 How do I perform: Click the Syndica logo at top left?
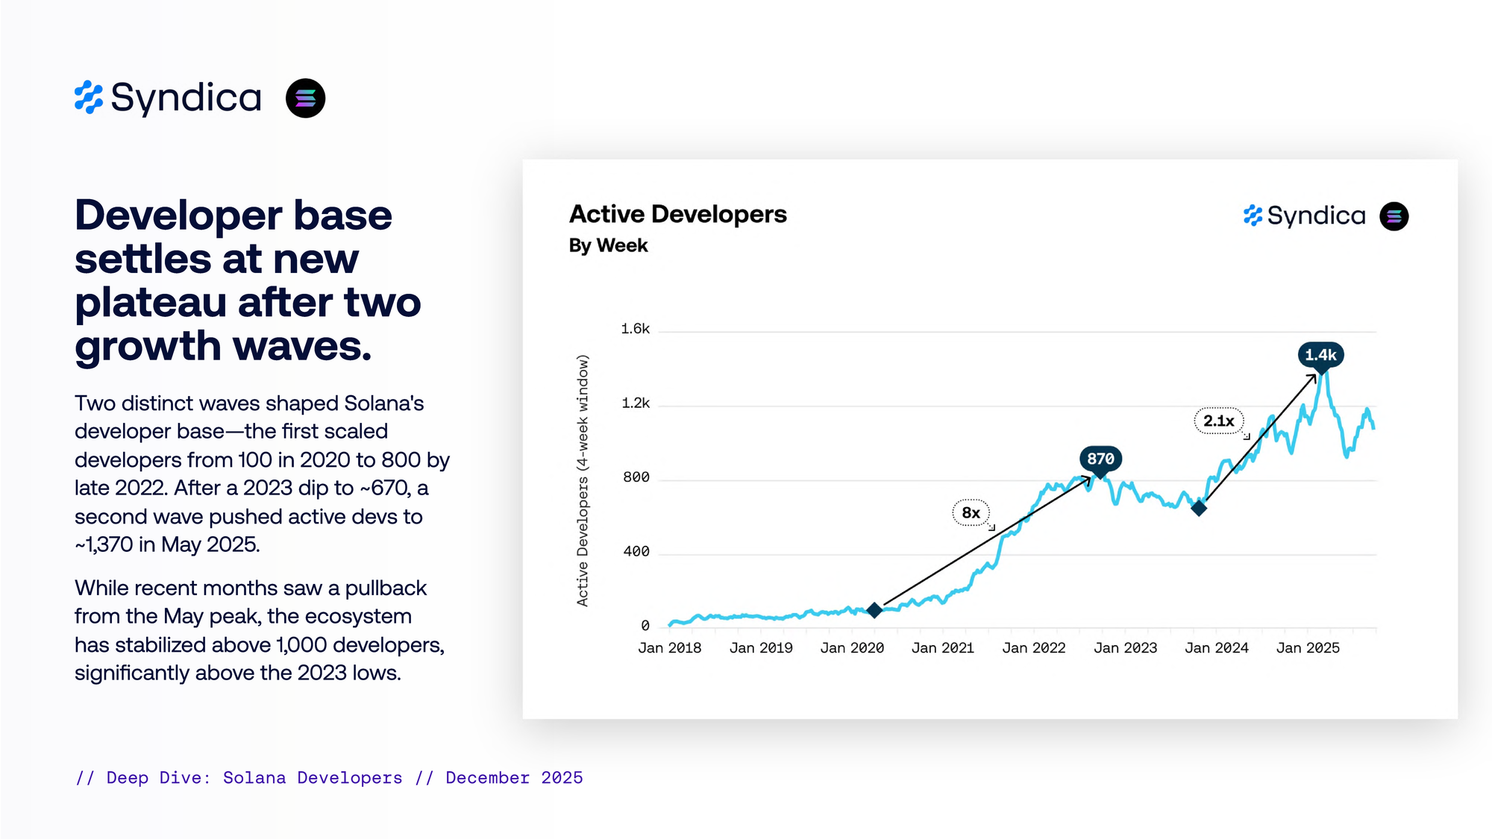168,98
